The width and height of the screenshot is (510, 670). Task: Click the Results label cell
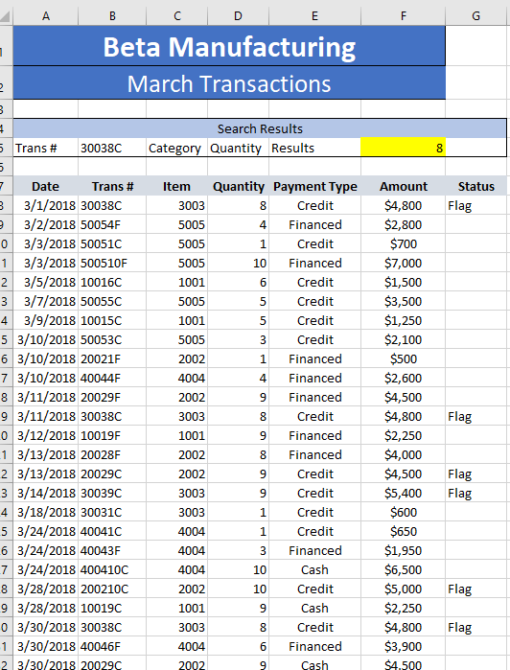315,148
